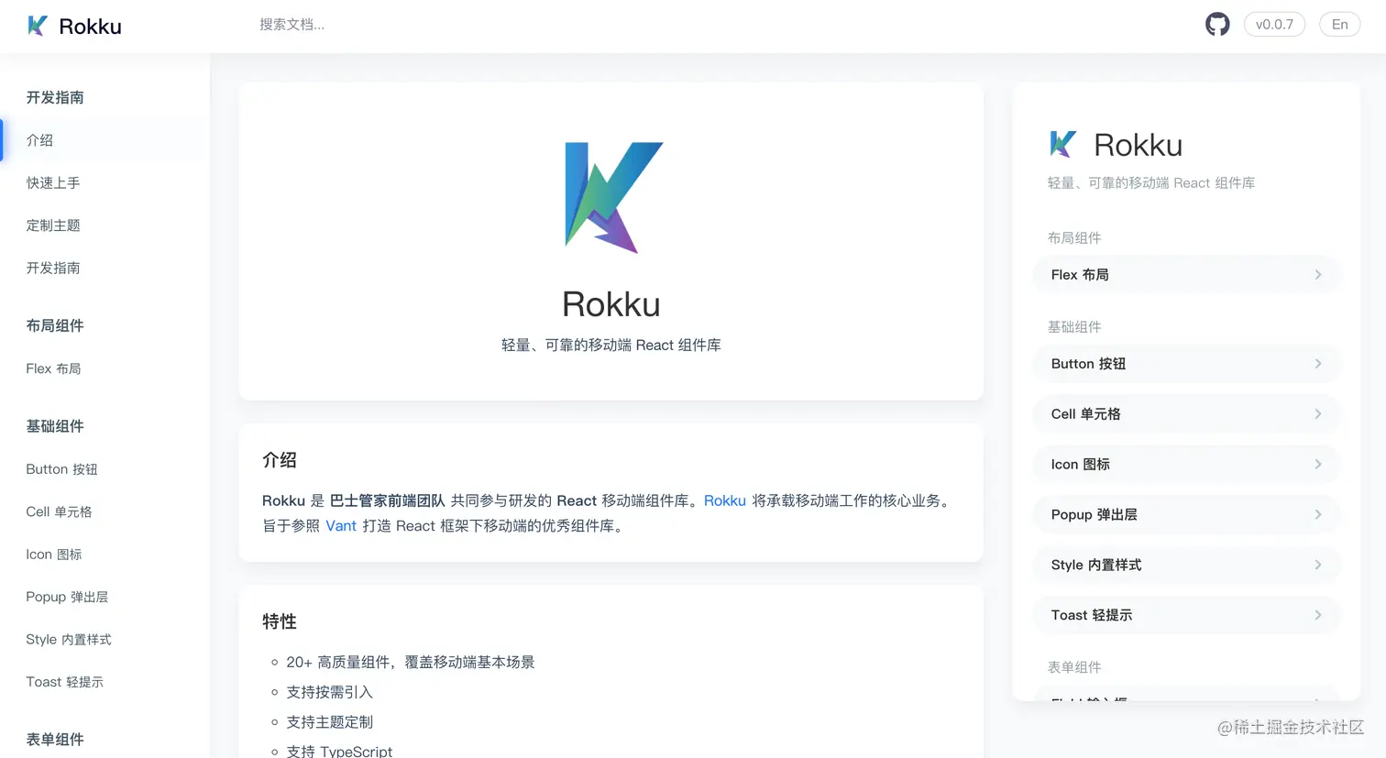Screen dimensions: 1386x758
Task: Click the Flex 布局 label in the preview
Action: click(1080, 275)
